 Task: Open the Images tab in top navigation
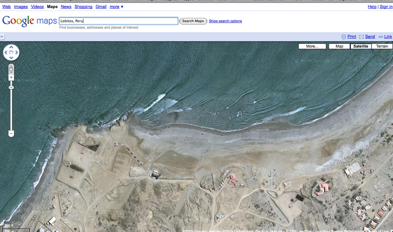(21, 7)
